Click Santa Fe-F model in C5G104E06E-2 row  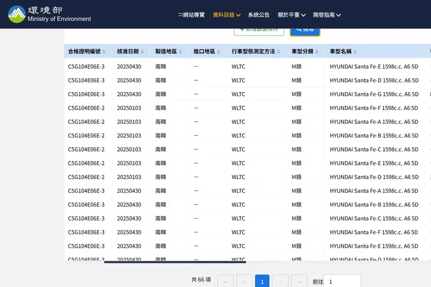point(374,108)
